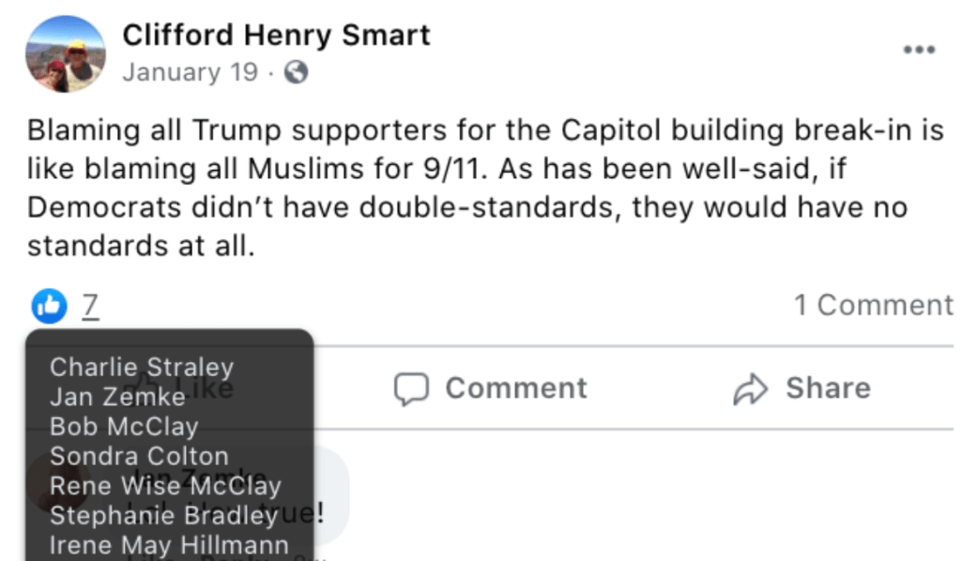Click the blue thumbs-up reaction icon
The height and width of the screenshot is (561, 961).
point(49,305)
